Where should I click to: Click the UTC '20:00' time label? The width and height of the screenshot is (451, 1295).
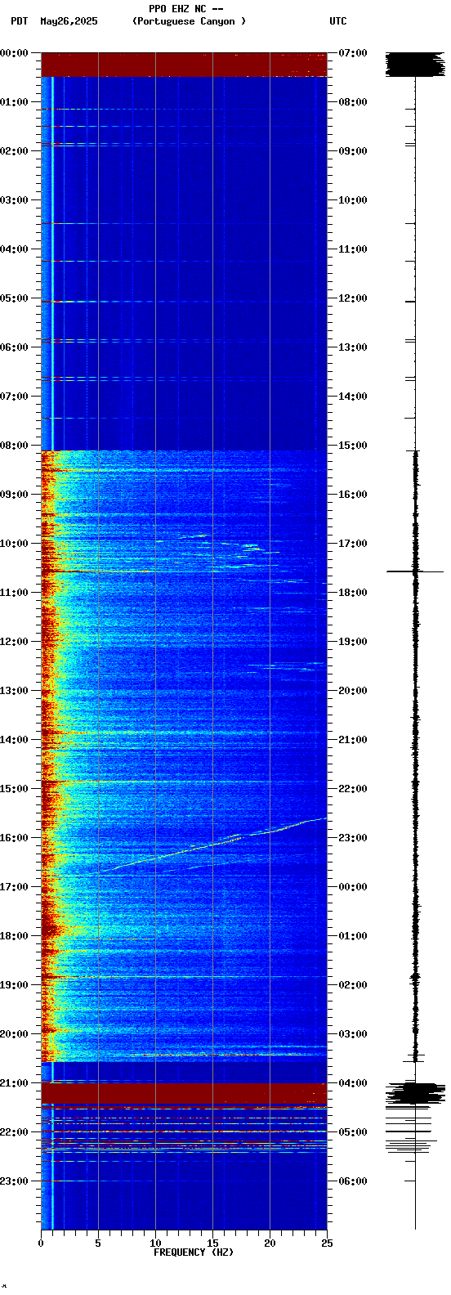[353, 691]
